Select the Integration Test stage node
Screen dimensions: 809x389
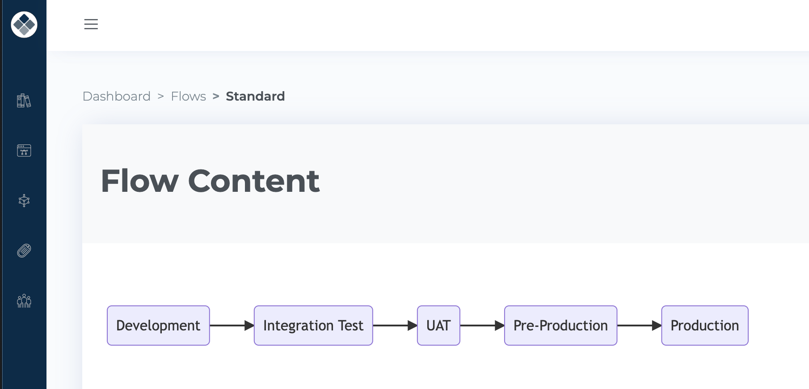tap(313, 326)
